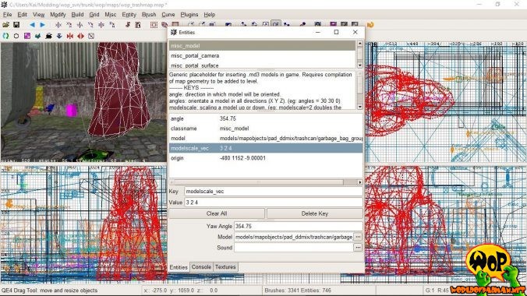Click the red Merge Patches inward arrows icon

70,36
